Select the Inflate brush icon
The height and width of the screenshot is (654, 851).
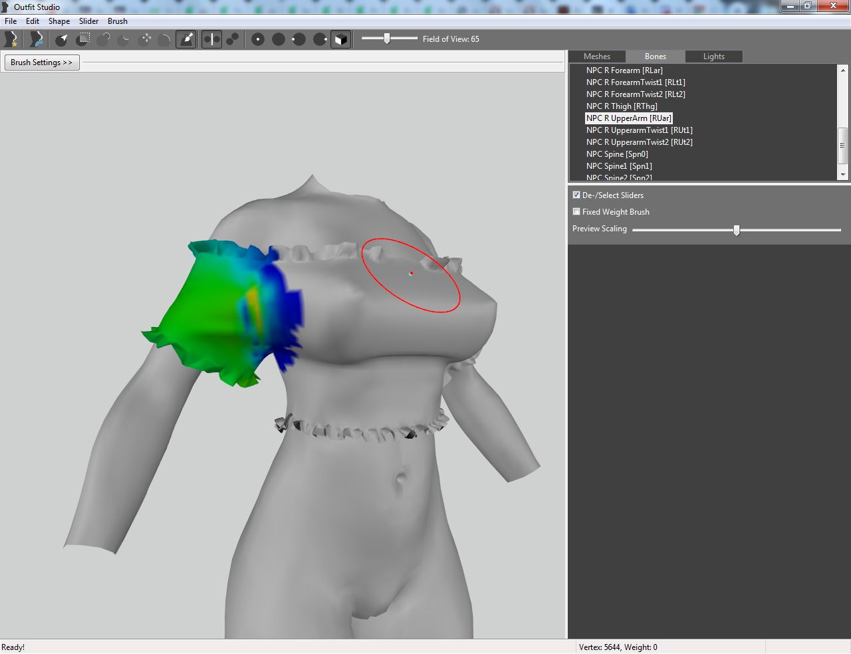tap(103, 39)
